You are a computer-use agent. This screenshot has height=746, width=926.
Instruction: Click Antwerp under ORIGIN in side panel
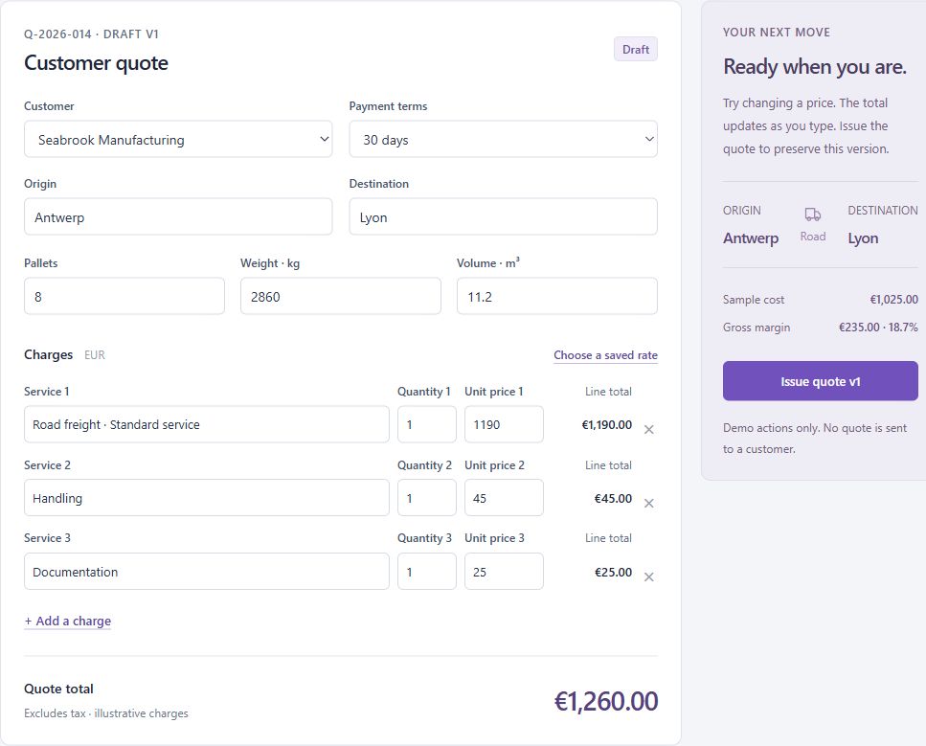pos(751,238)
